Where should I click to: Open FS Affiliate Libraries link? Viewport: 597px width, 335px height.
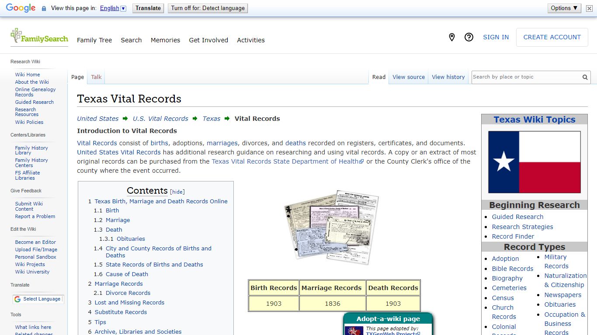[27, 175]
